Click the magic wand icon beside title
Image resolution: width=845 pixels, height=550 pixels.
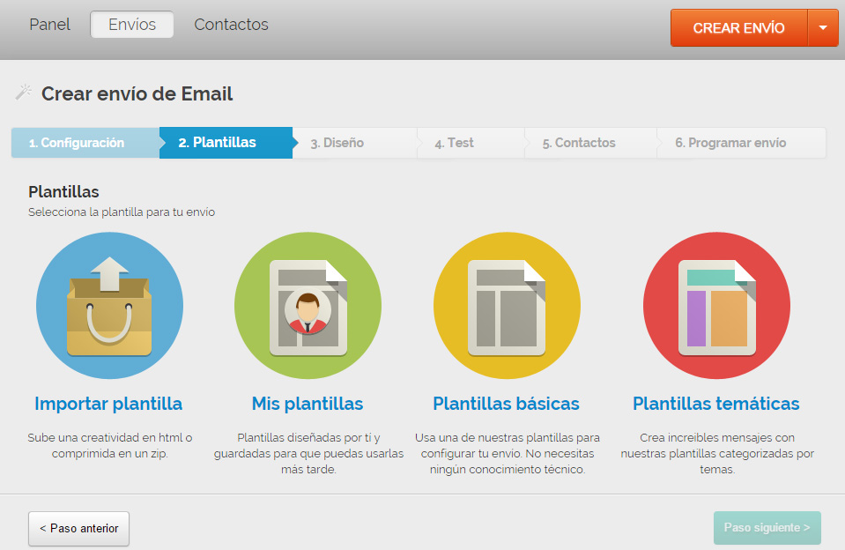click(x=24, y=93)
